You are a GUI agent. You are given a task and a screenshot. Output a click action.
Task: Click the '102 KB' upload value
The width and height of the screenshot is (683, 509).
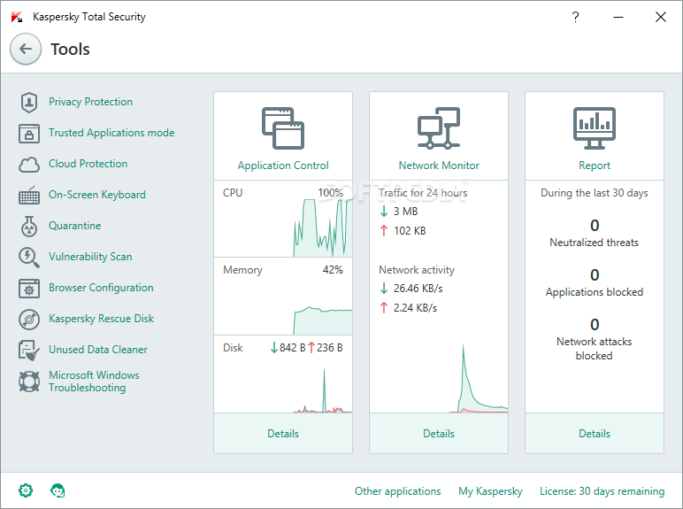410,231
